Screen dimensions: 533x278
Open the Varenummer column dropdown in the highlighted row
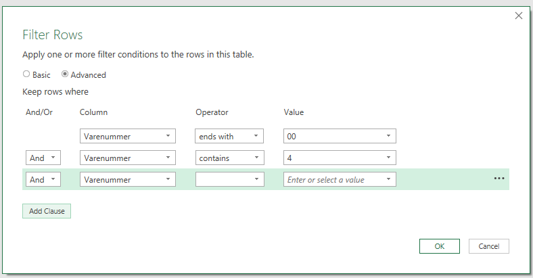pyautogui.click(x=127, y=179)
